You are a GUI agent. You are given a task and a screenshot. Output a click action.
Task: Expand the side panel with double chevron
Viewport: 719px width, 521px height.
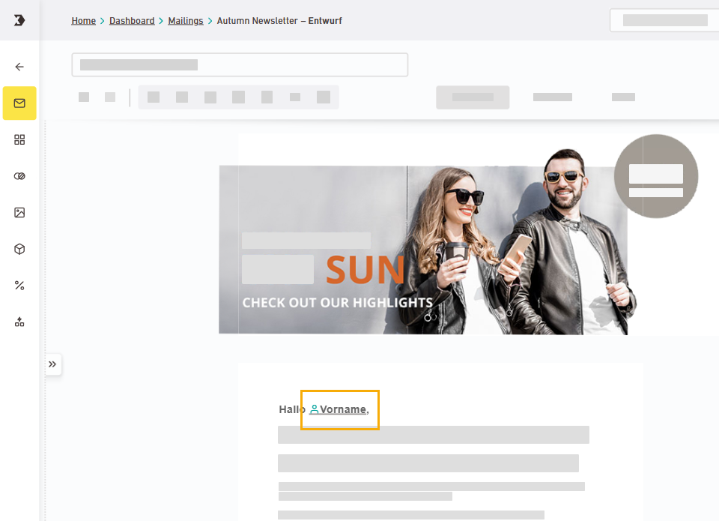(x=52, y=364)
